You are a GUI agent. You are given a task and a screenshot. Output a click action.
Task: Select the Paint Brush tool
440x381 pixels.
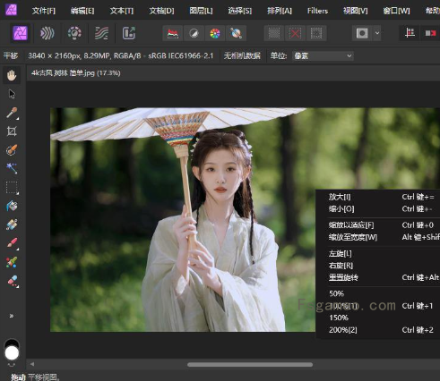pos(12,243)
